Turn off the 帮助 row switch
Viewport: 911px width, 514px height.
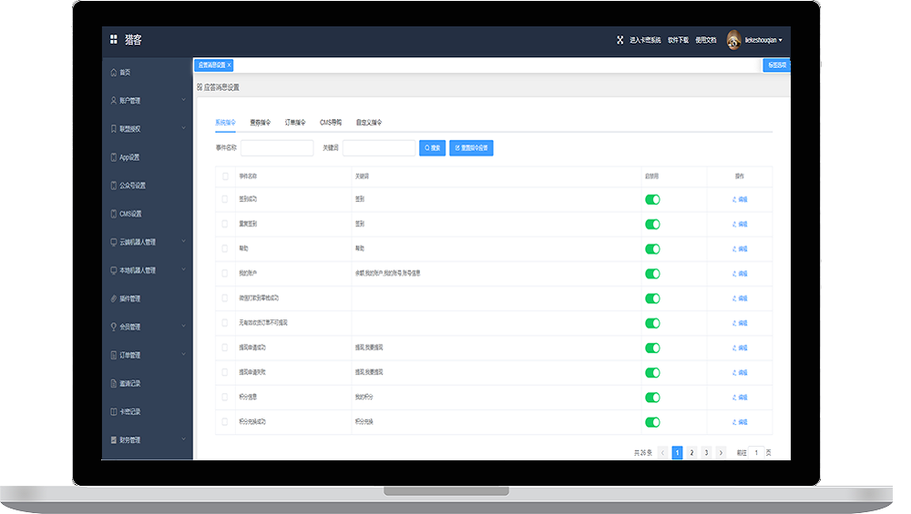click(x=652, y=248)
